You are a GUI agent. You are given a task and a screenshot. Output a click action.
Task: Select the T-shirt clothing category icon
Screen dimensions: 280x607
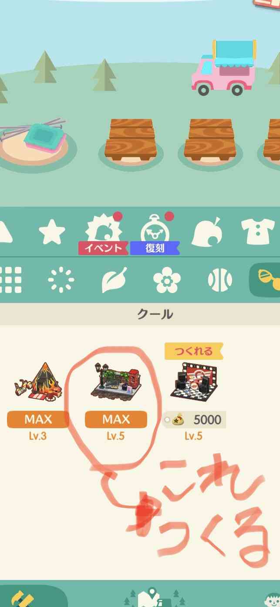pos(258,232)
